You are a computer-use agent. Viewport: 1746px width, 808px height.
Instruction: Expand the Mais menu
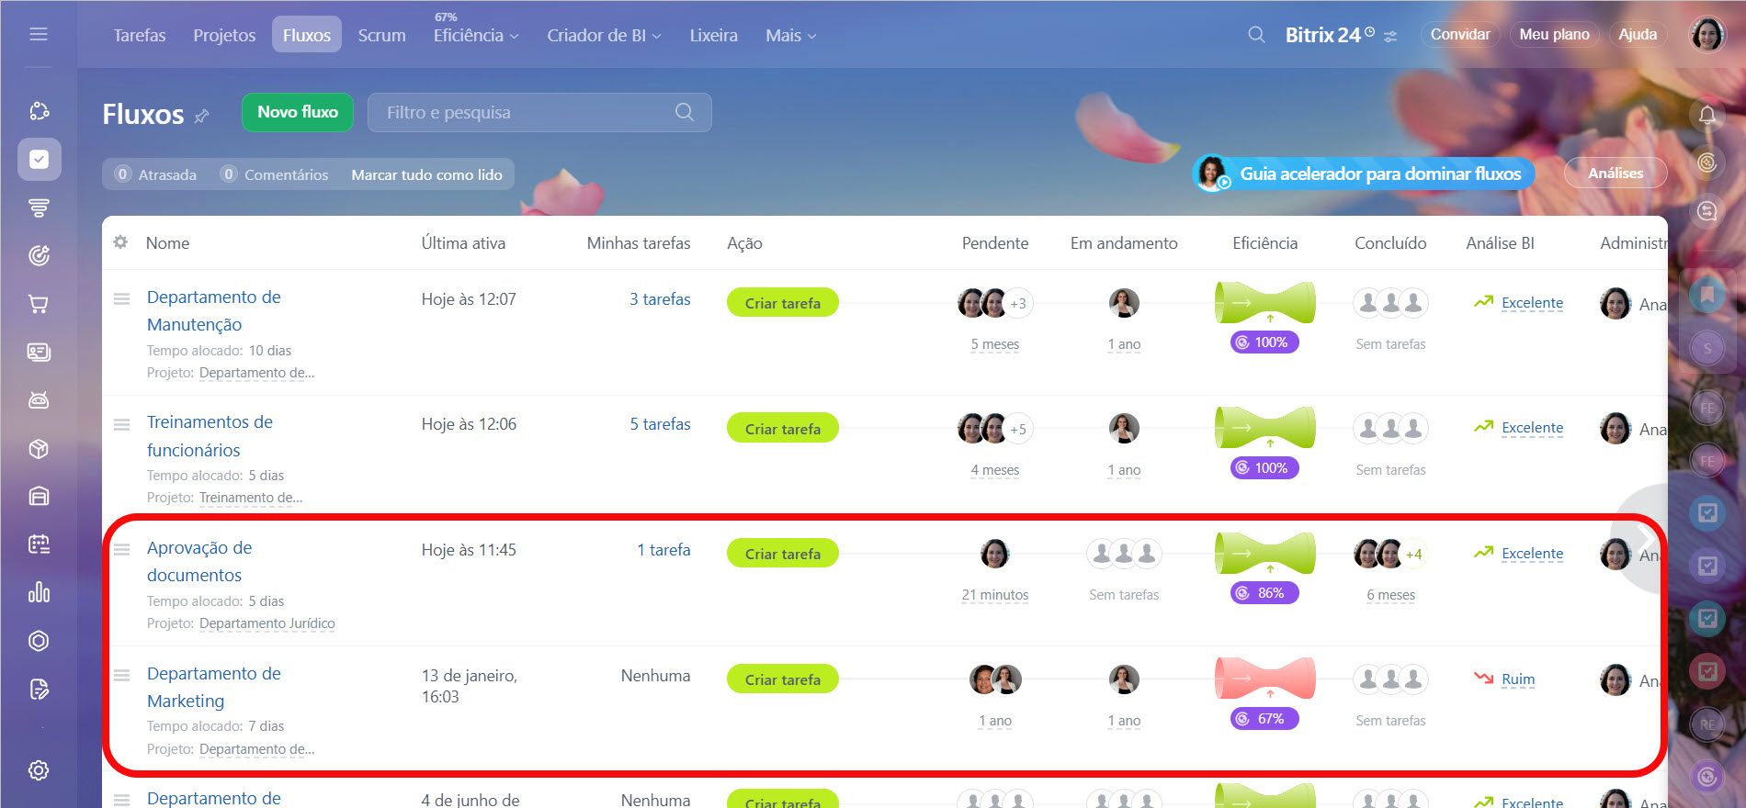pyautogui.click(x=790, y=35)
